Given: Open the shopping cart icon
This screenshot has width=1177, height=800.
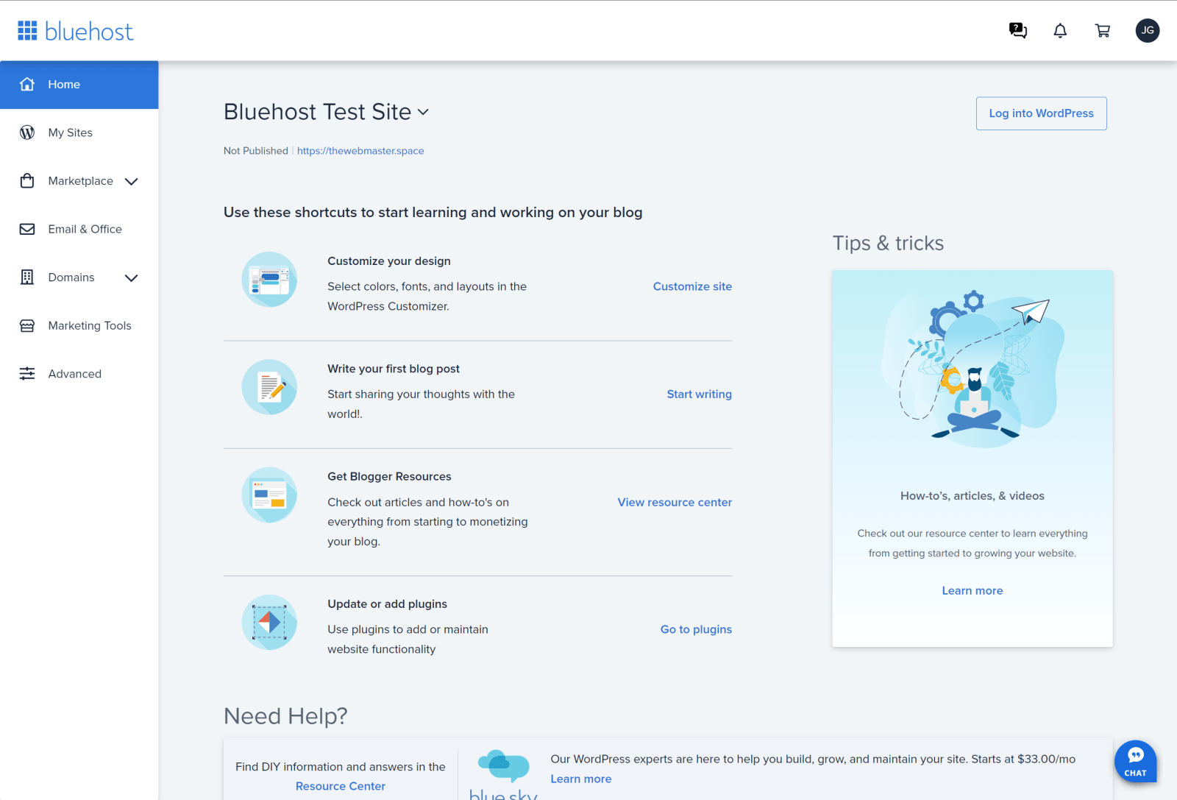Looking at the screenshot, I should point(1103,30).
